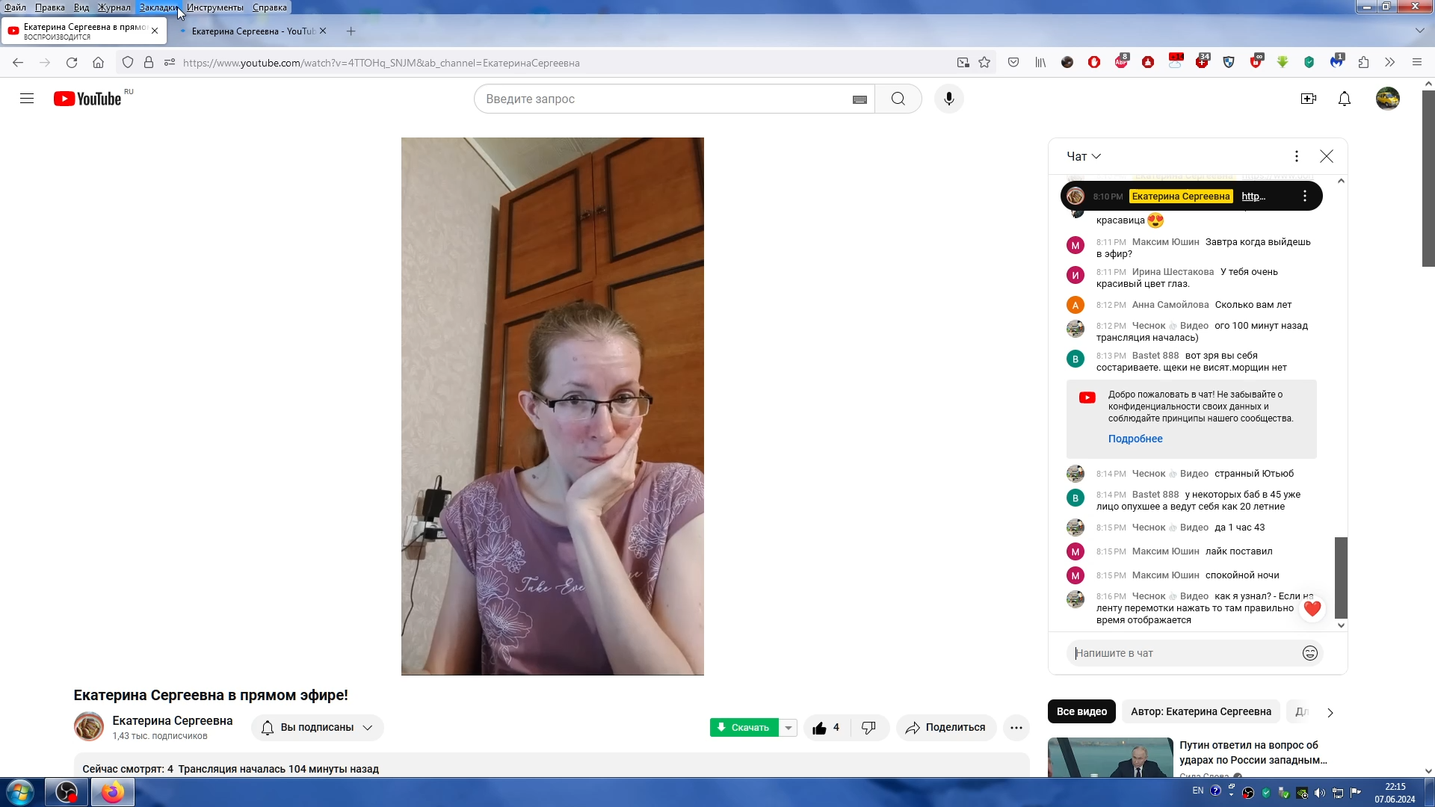This screenshot has width=1435, height=807.
Task: Click the Подробнее link in YouTube notice
Action: click(x=1136, y=439)
